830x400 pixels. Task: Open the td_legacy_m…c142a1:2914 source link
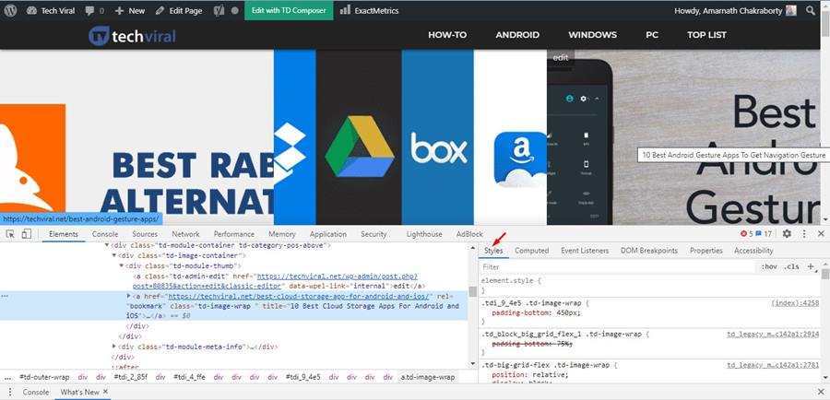click(773, 335)
